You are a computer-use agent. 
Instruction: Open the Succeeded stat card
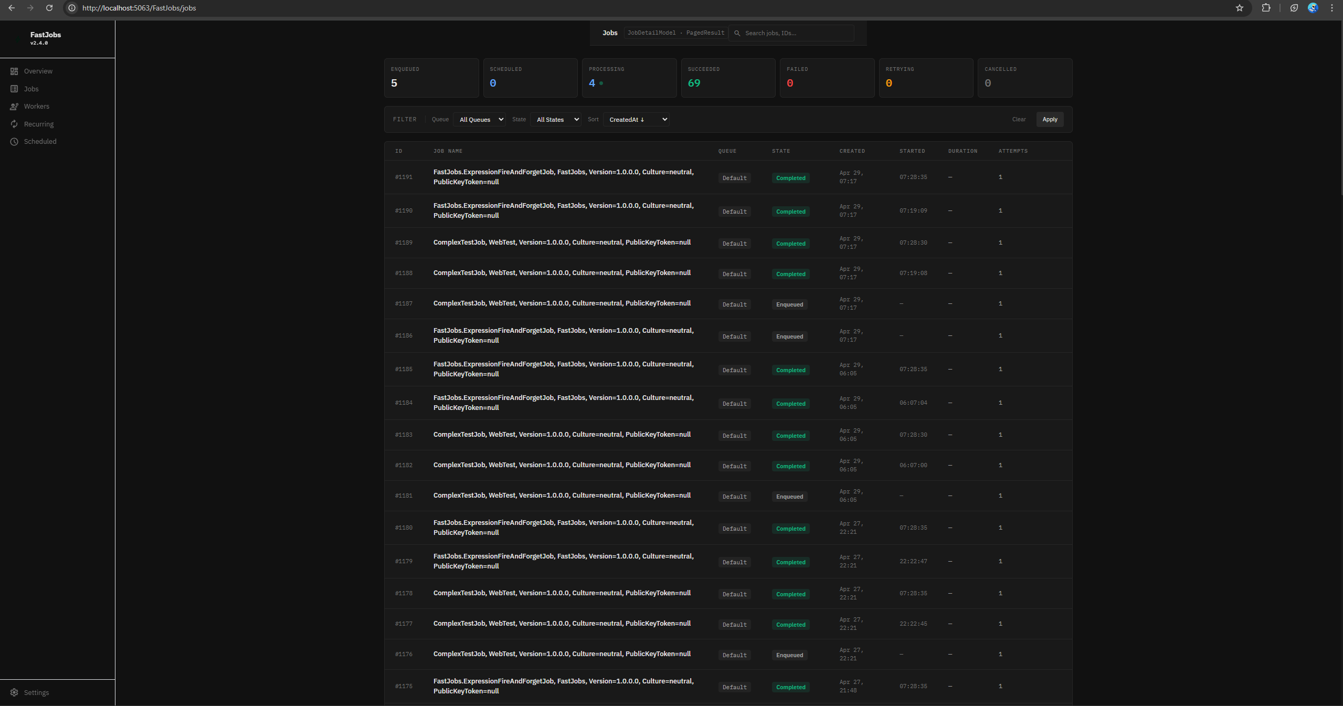click(728, 78)
